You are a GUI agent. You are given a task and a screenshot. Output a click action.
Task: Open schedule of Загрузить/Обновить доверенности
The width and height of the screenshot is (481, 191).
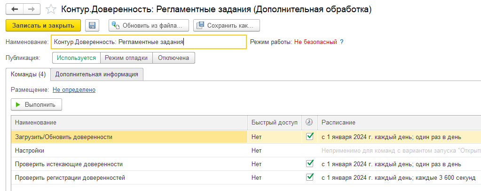click(x=391, y=137)
